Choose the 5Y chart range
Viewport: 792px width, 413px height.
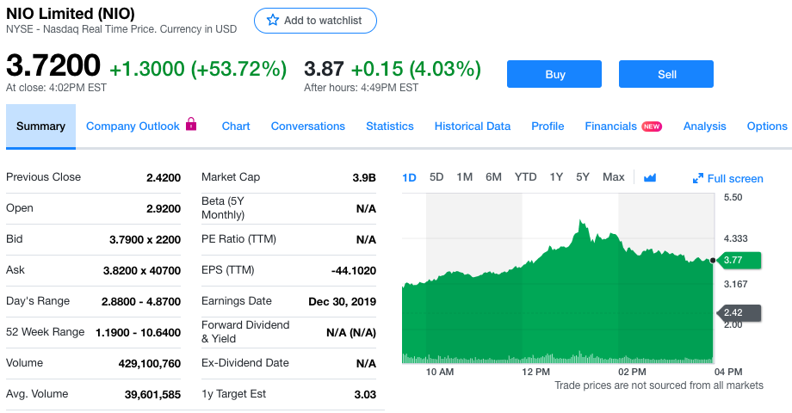pyautogui.click(x=583, y=177)
